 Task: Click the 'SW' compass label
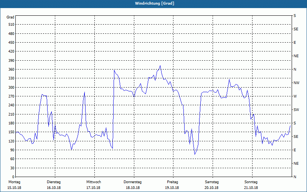click(x=296, y=110)
